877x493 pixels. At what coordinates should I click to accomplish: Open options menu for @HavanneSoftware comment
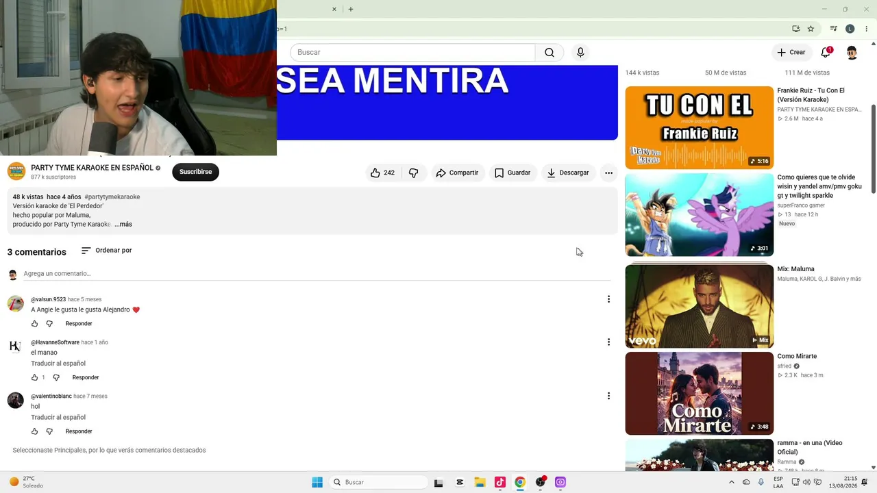[608, 342]
